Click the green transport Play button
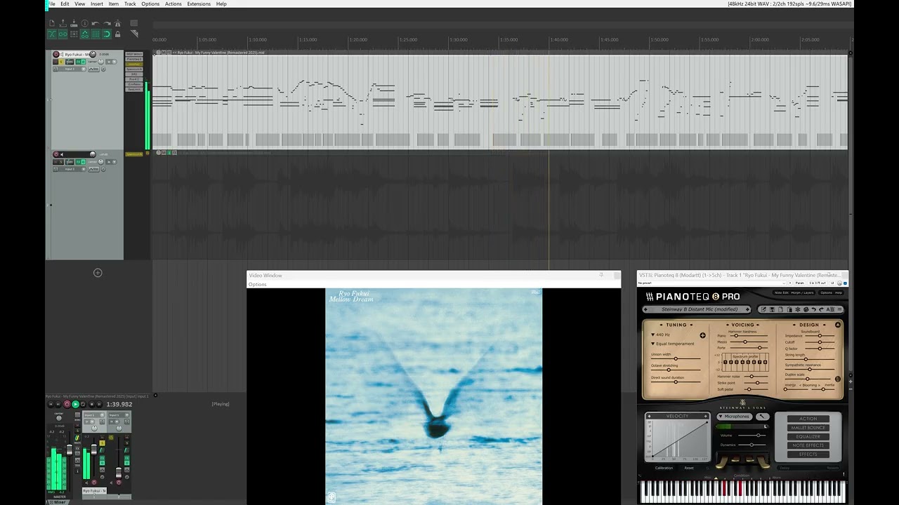This screenshot has width=899, height=505. pos(75,404)
